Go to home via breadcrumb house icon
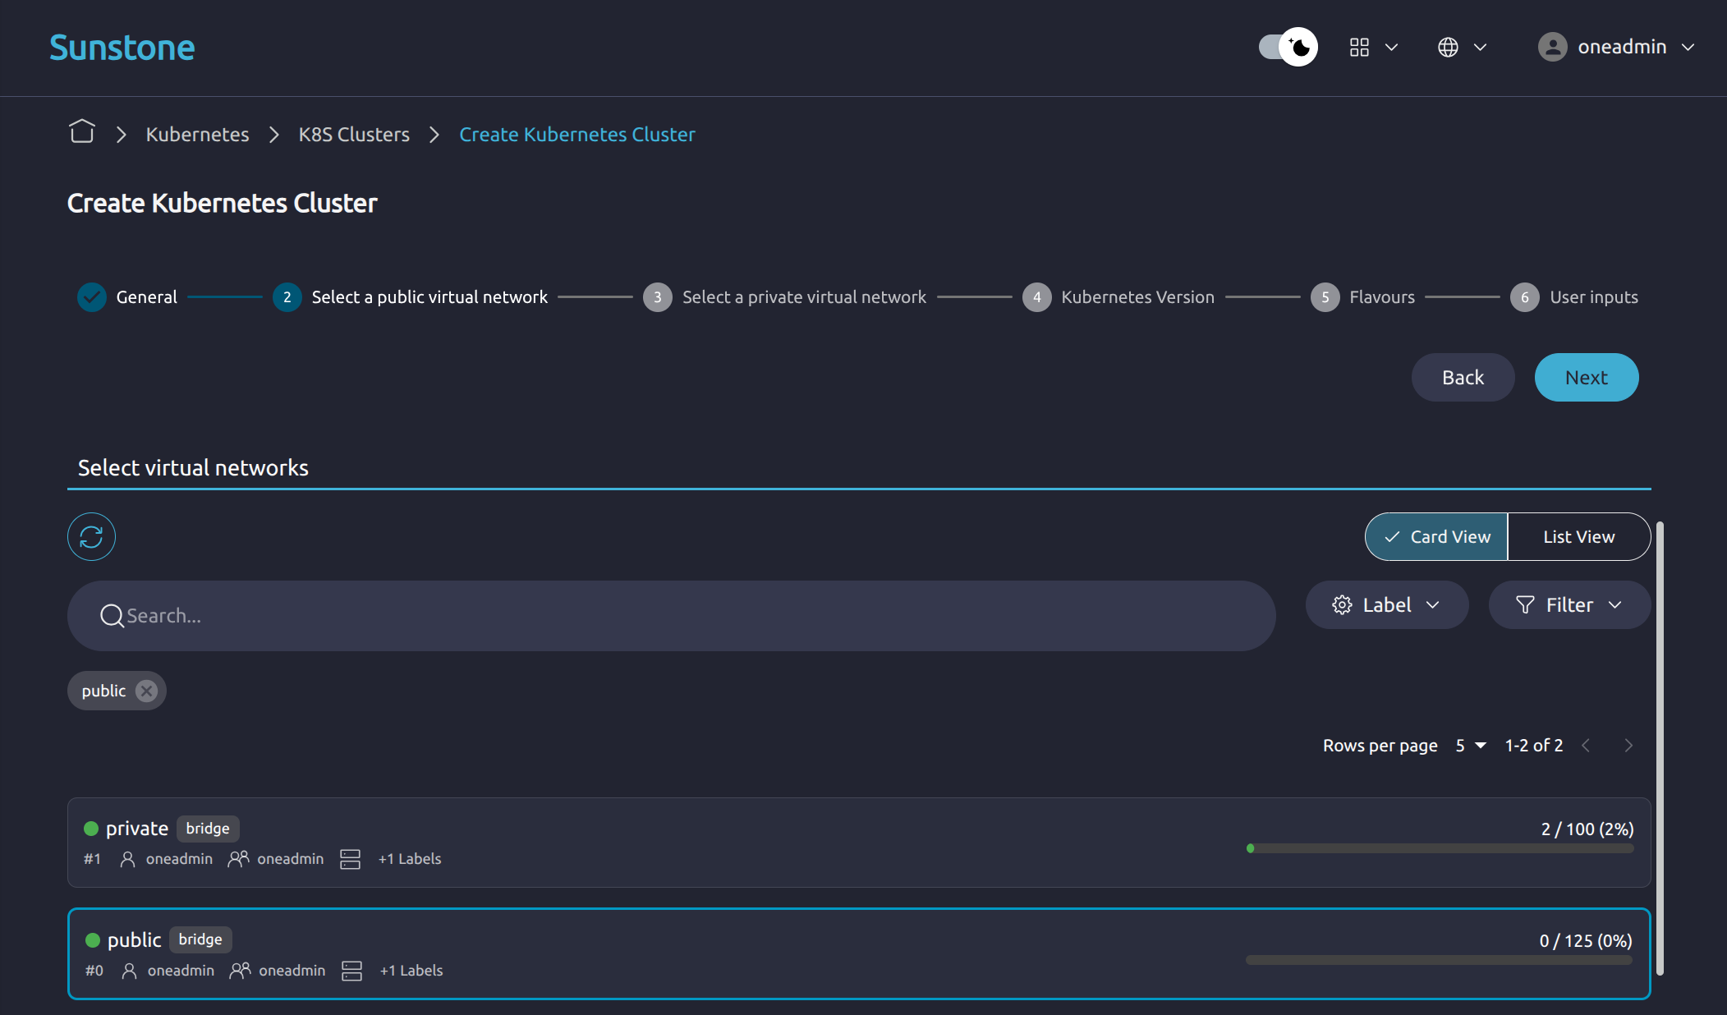The height and width of the screenshot is (1015, 1727). tap(82, 132)
